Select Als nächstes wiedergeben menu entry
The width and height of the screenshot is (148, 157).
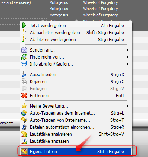[76, 32]
